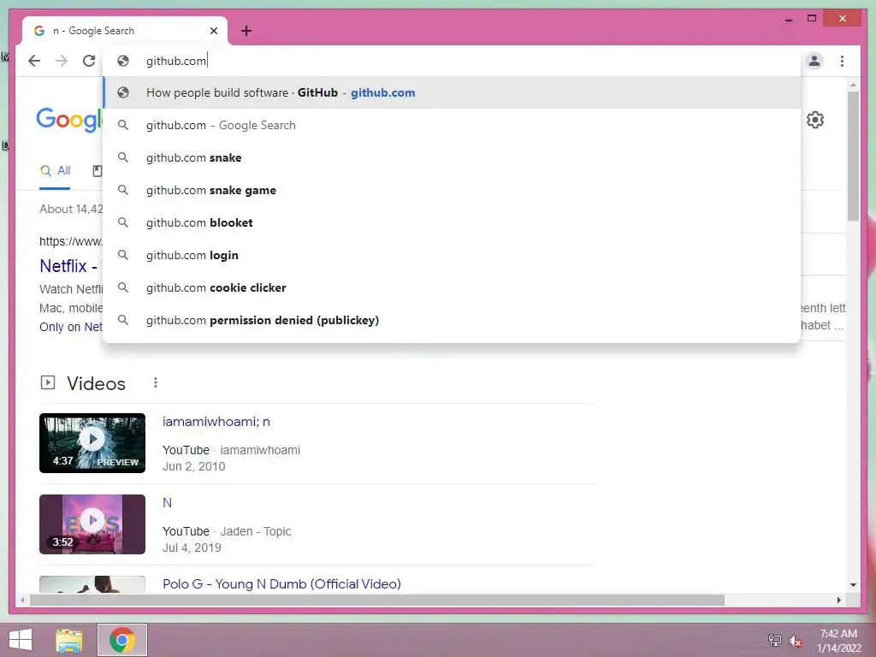Select suggestion 'github.com snake'
Viewport: 876px width, 657px height.
[452, 157]
